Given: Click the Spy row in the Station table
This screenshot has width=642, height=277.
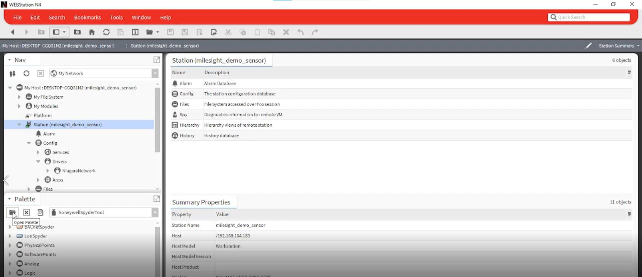Looking at the screenshot, I should [401, 115].
